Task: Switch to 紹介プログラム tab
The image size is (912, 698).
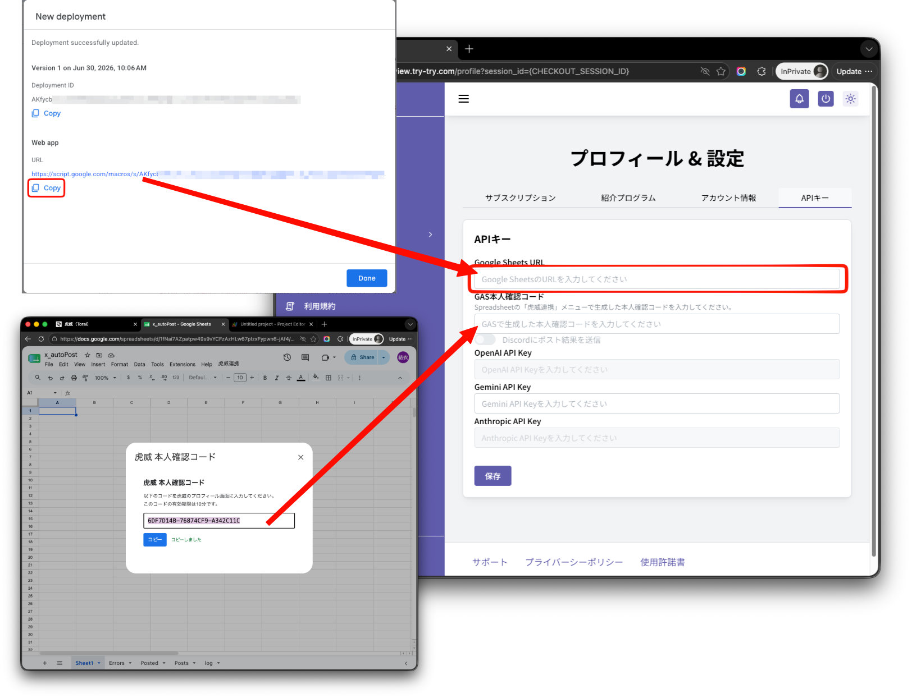Action: pyautogui.click(x=628, y=198)
